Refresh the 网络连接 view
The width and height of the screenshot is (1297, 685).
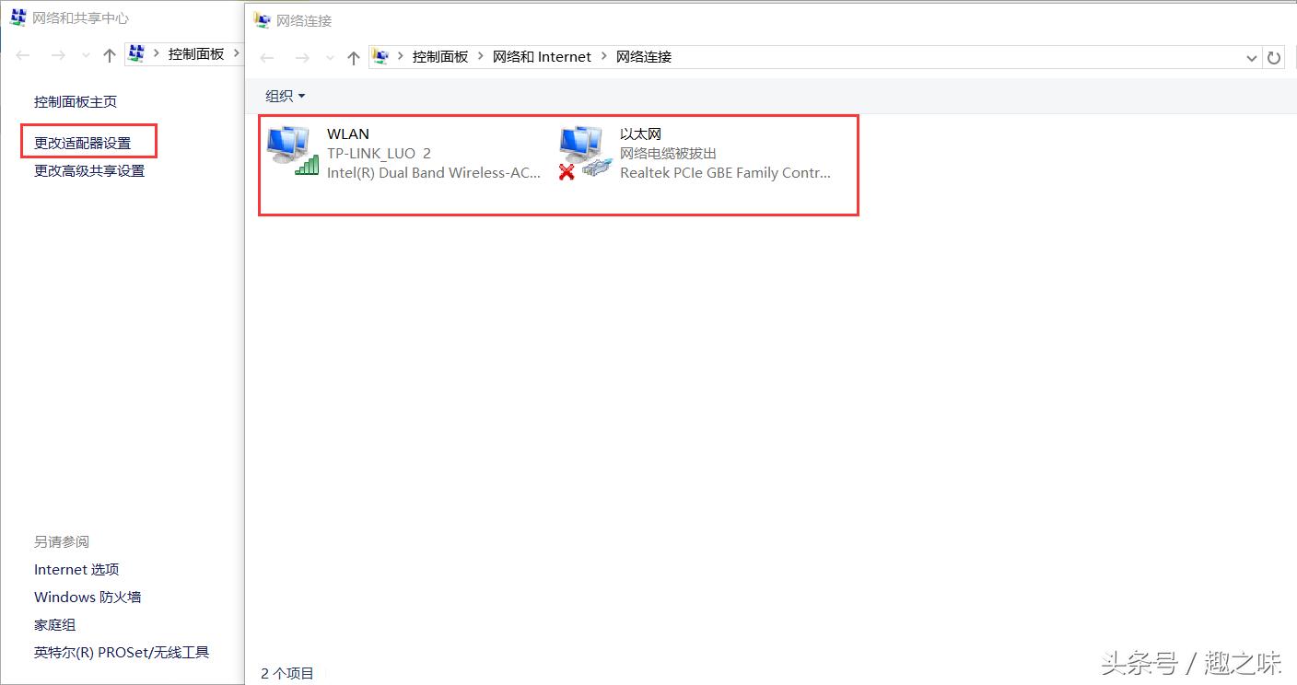click(x=1274, y=57)
